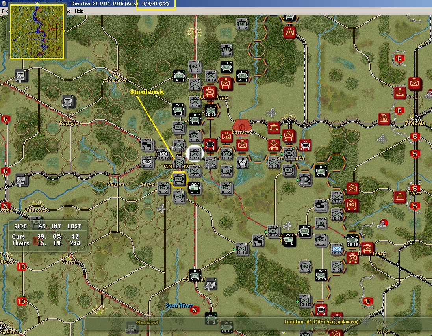Select the black infantry brigade marked 10 10
The height and width of the screenshot is (336, 432).
tap(211, 111)
